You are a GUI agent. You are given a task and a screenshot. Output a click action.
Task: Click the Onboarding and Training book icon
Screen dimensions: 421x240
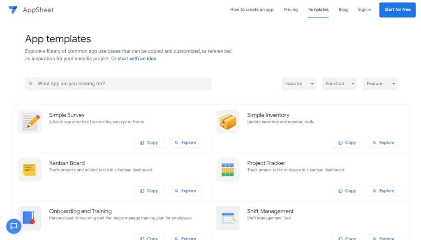(30, 218)
